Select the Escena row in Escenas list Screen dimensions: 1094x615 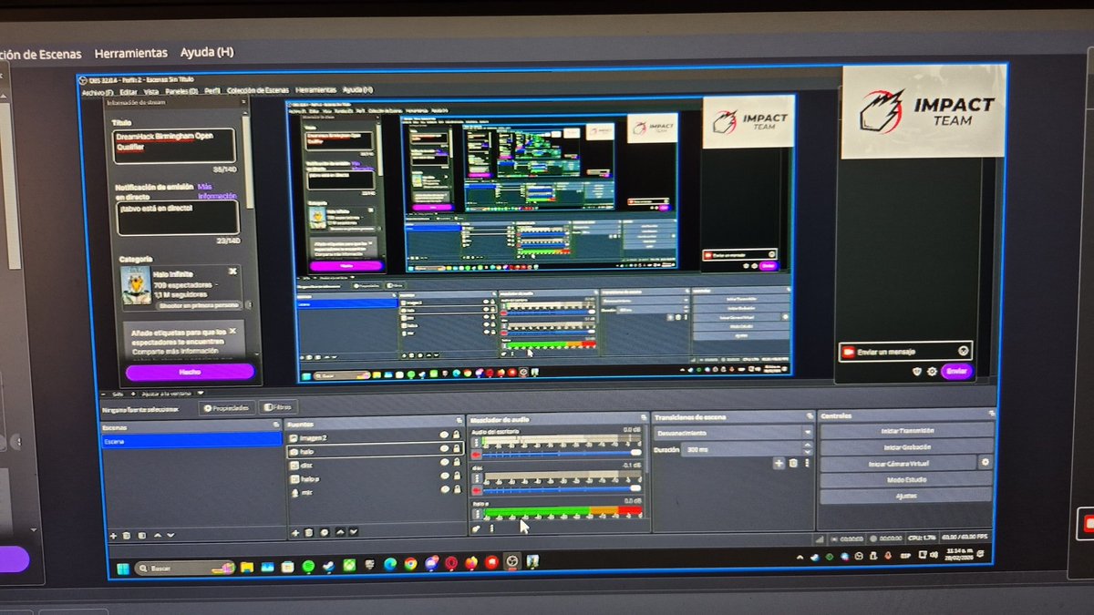click(191, 441)
